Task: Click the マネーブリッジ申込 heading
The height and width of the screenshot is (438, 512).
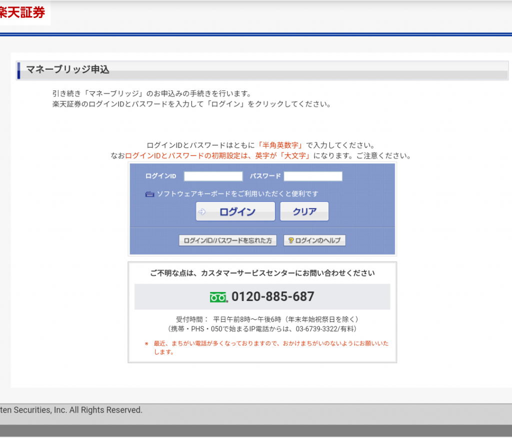Action: [x=67, y=70]
